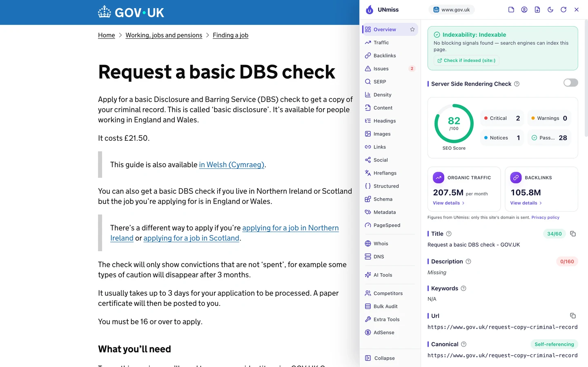Image resolution: width=588 pixels, height=367 pixels.
Task: Click the Passed 28 checks tile
Action: pos(549,138)
